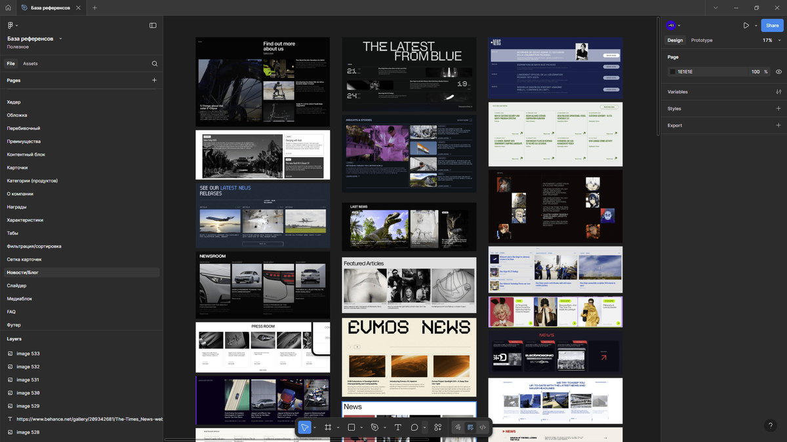Open present options dropdown arrow

click(756, 26)
